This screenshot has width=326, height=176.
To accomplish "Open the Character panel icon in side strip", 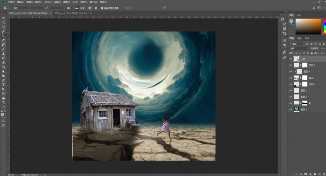I will (284, 41).
